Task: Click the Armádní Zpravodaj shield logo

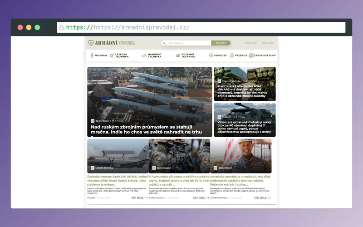Action: pyautogui.click(x=91, y=43)
